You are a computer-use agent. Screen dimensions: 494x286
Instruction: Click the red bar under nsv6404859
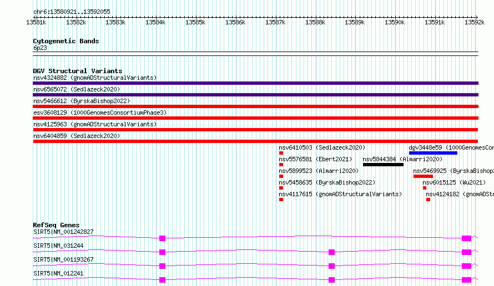(x=255, y=141)
